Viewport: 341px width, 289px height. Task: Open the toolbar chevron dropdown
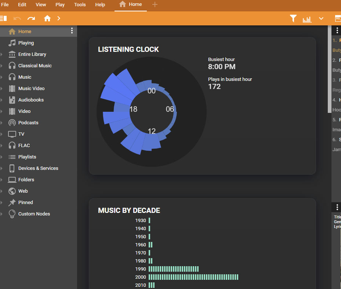coord(321,19)
